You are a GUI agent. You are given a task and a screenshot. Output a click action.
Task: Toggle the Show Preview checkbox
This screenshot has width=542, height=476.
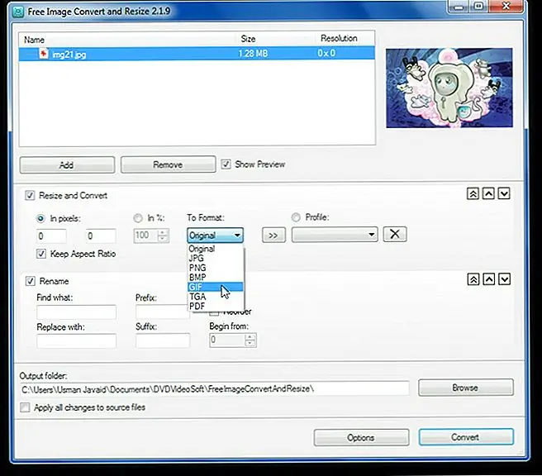[226, 164]
